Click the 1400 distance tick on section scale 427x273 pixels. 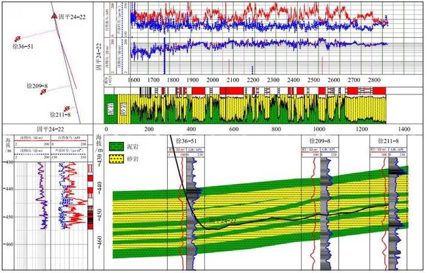click(x=404, y=129)
